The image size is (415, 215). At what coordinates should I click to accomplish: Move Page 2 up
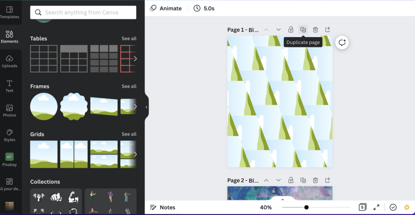point(266,180)
